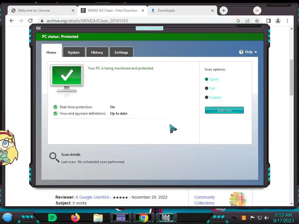Image resolution: width=299 pixels, height=224 pixels.
Task: Go forward in Chrome
Action: 21,21
